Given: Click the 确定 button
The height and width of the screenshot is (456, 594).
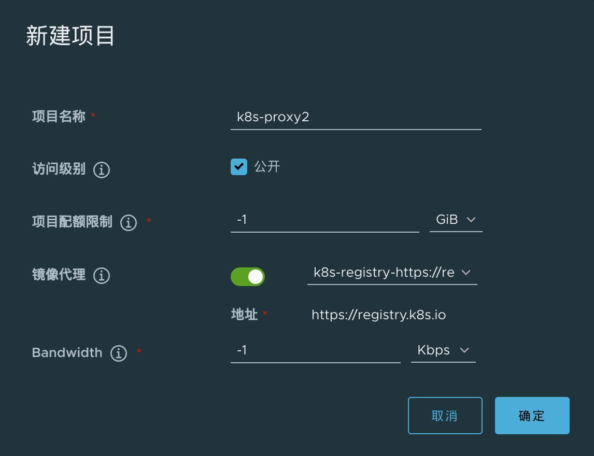Looking at the screenshot, I should [532, 416].
